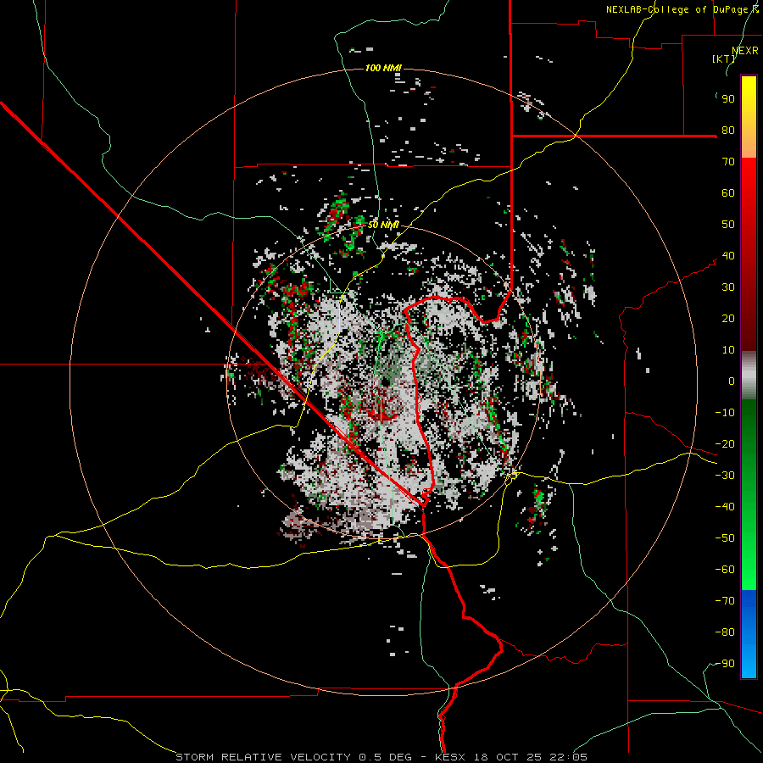Click the 0 value on velocity scale

[732, 381]
